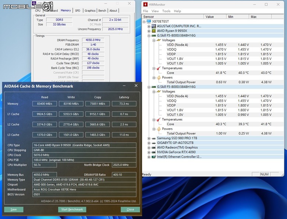Collapse the first G.Skill F5-8000J3848H16G node
This screenshot has height=219, width=287.
(149, 36)
